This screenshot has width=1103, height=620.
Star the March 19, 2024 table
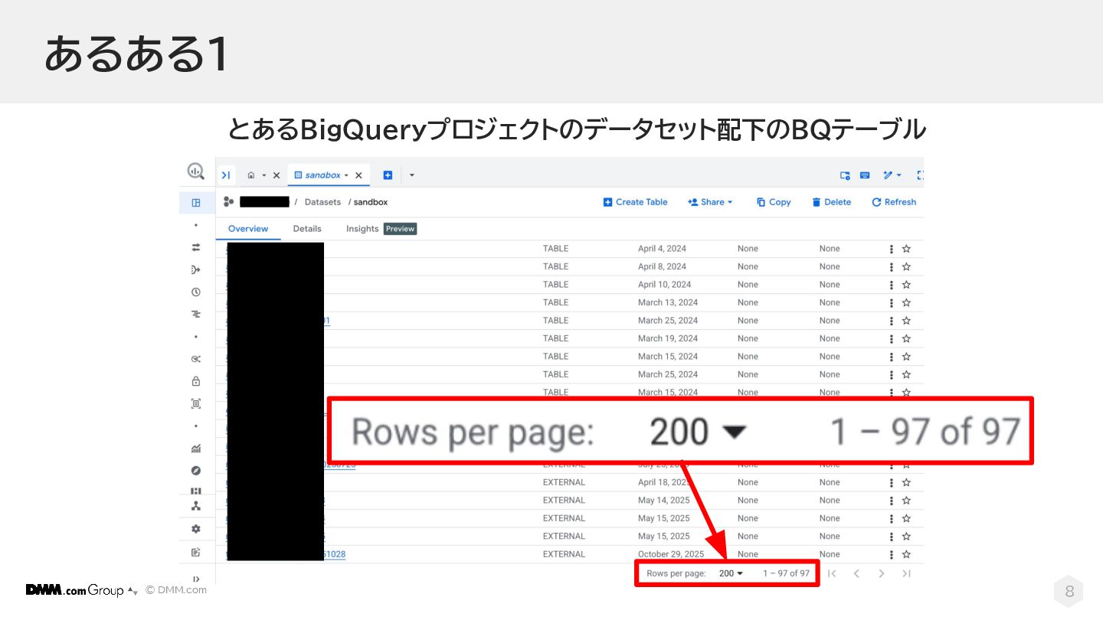(906, 338)
